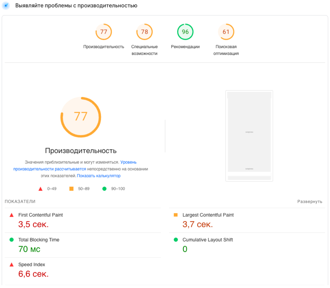Click red triangle beside First Contentful Paint
Viewport: 330px width, 288px height.
[12, 215]
